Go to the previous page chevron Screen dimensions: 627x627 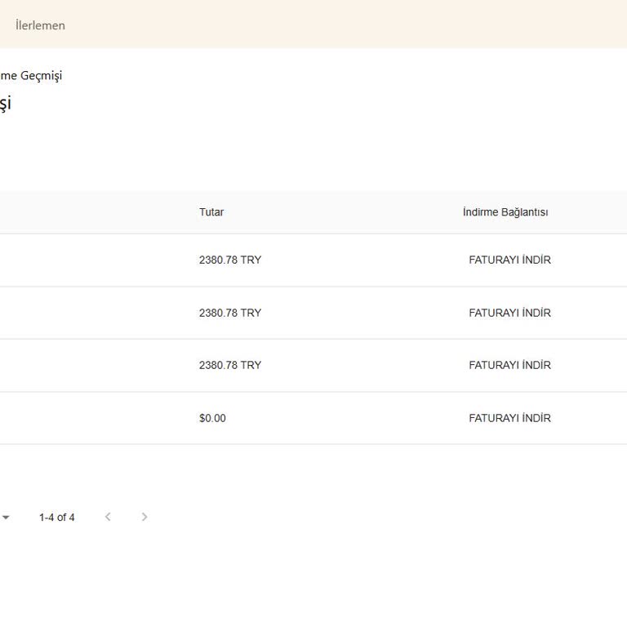click(108, 517)
